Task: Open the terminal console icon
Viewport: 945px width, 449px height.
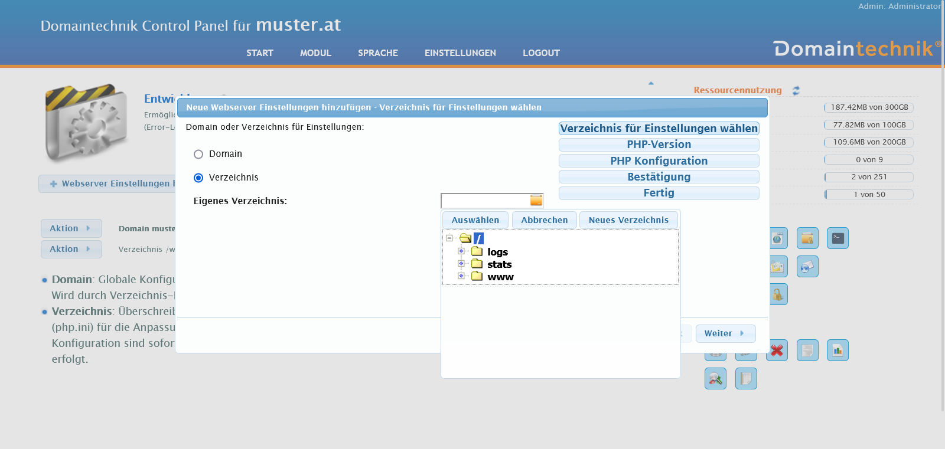Action: 838,238
